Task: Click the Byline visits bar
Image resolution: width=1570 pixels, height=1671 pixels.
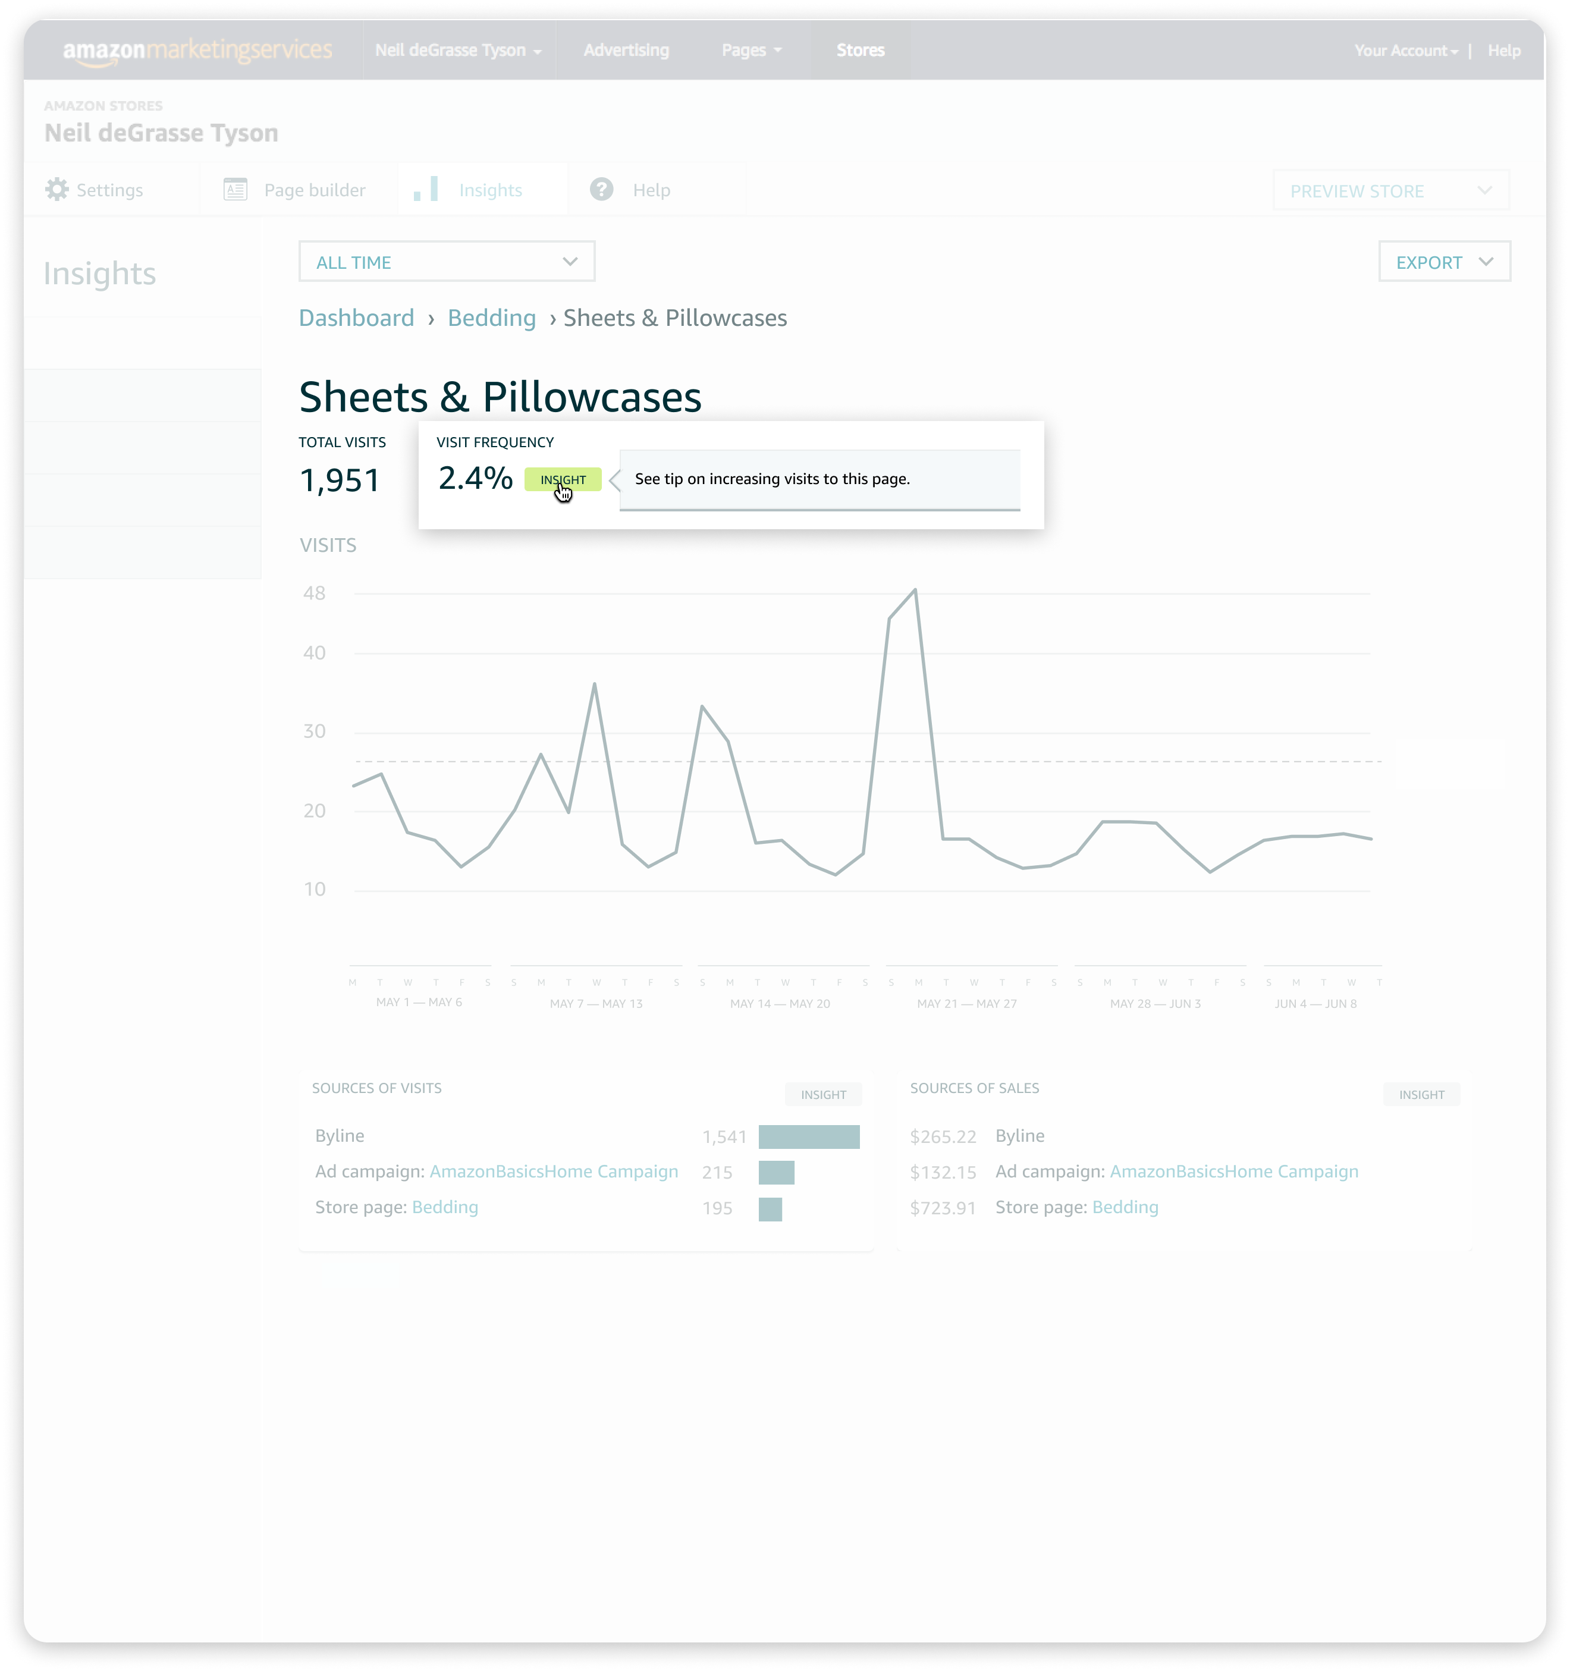Action: click(809, 1136)
